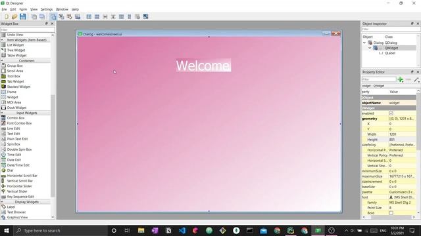Select Group Box in Widget Box
Image resolution: width=421 pixels, height=236 pixels.
[14, 66]
